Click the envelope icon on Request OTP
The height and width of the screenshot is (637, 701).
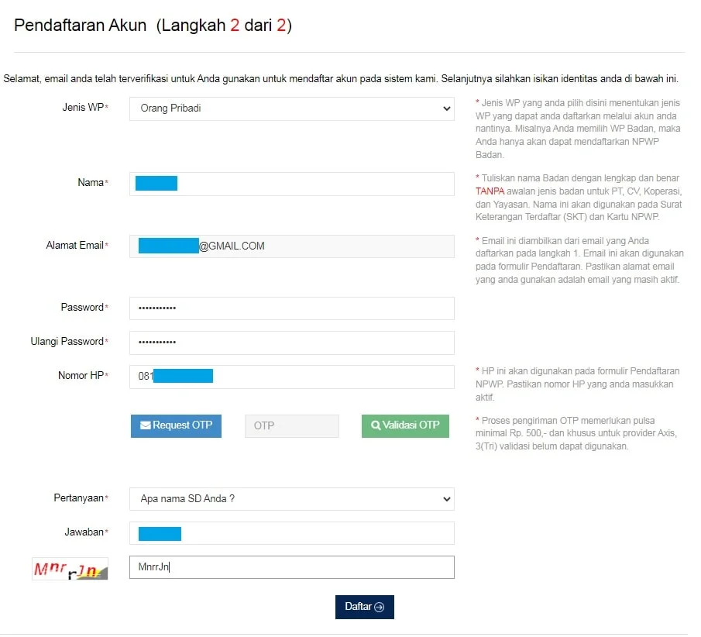pyautogui.click(x=145, y=425)
